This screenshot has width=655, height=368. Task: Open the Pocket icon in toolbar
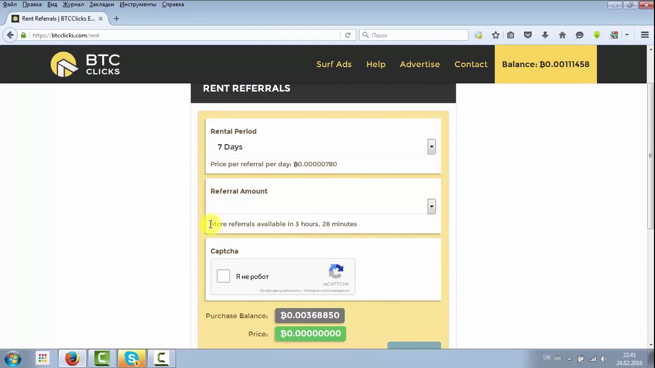coord(528,35)
